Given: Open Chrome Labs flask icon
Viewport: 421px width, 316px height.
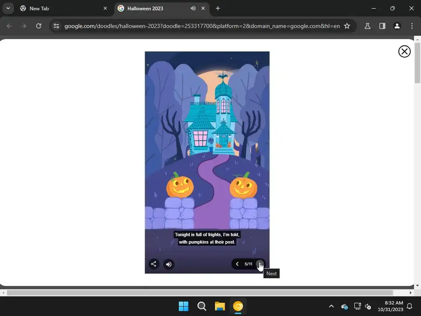Looking at the screenshot, I should pyautogui.click(x=367, y=26).
